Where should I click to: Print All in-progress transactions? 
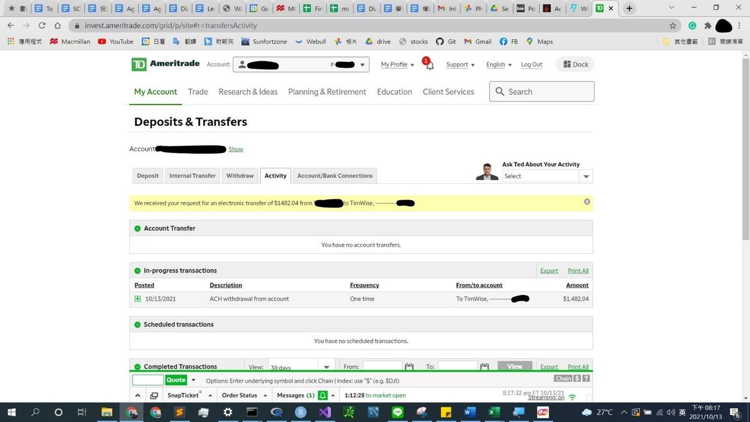(x=578, y=271)
